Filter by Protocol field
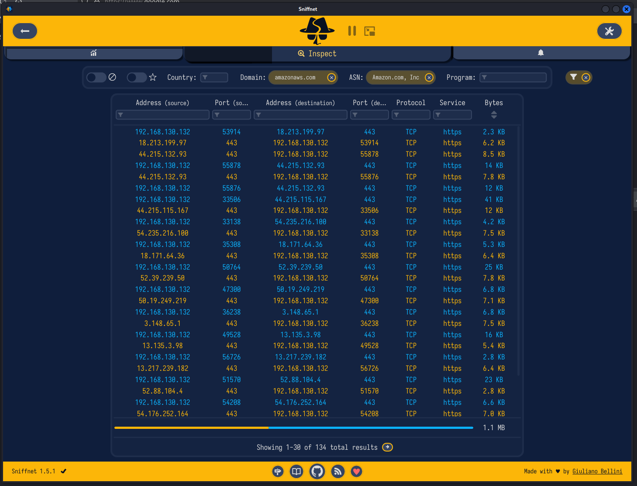Screen dimensions: 637x486 pyautogui.click(x=411, y=115)
